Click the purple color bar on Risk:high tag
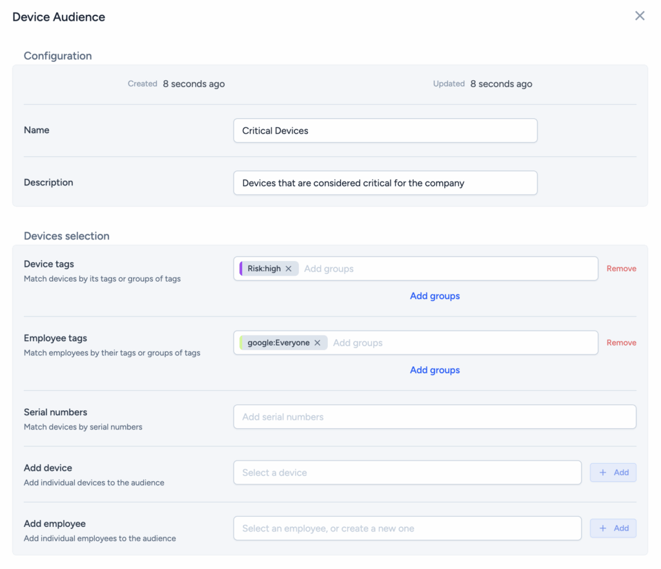 [x=241, y=269]
